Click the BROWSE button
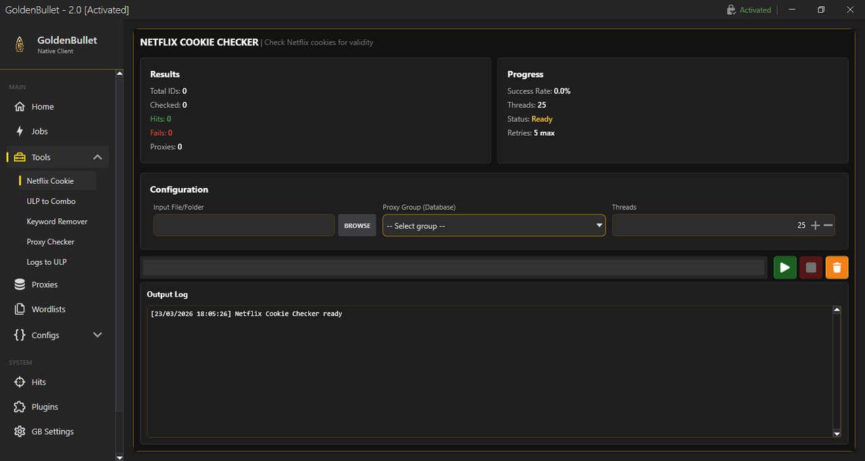The height and width of the screenshot is (461, 865). click(x=357, y=226)
